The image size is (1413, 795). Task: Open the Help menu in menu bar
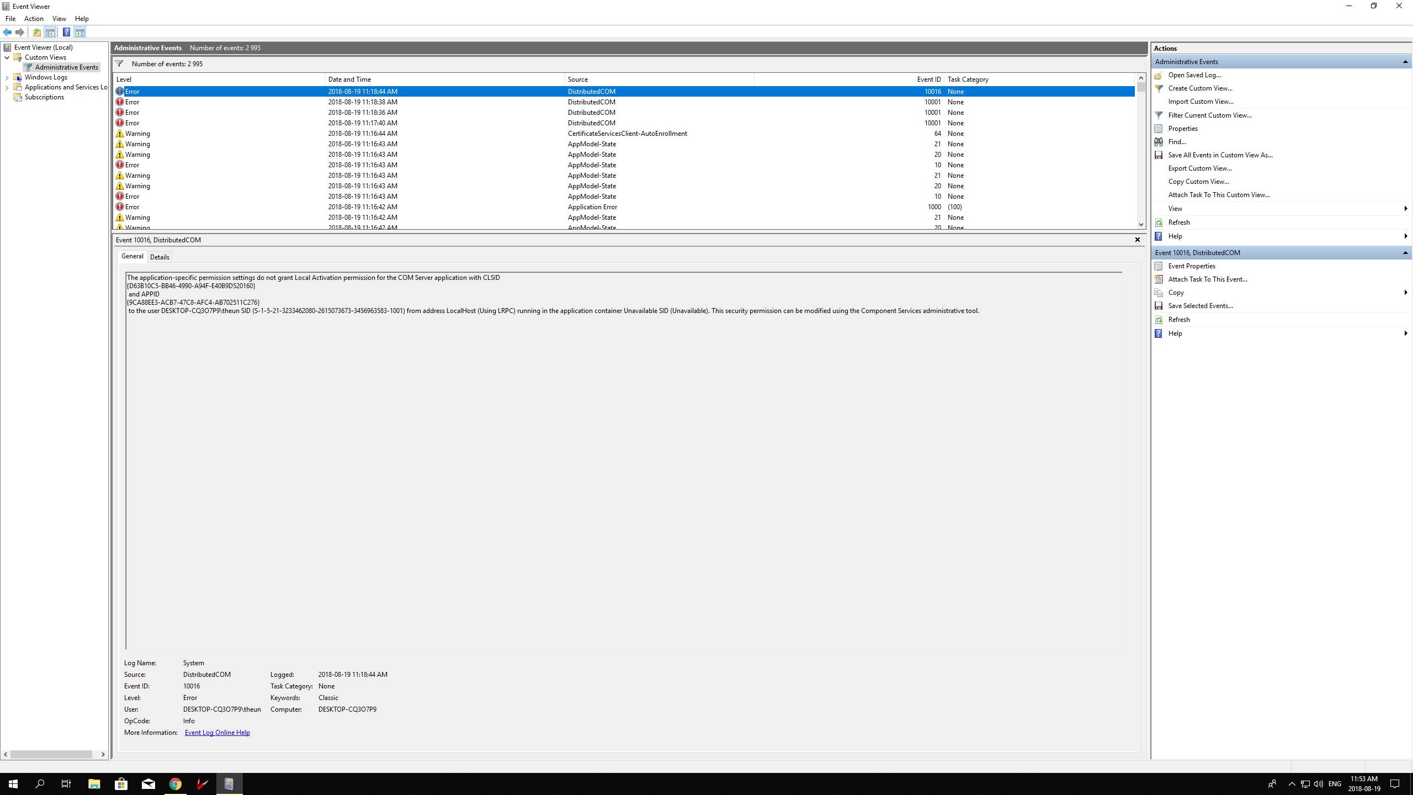(x=82, y=19)
